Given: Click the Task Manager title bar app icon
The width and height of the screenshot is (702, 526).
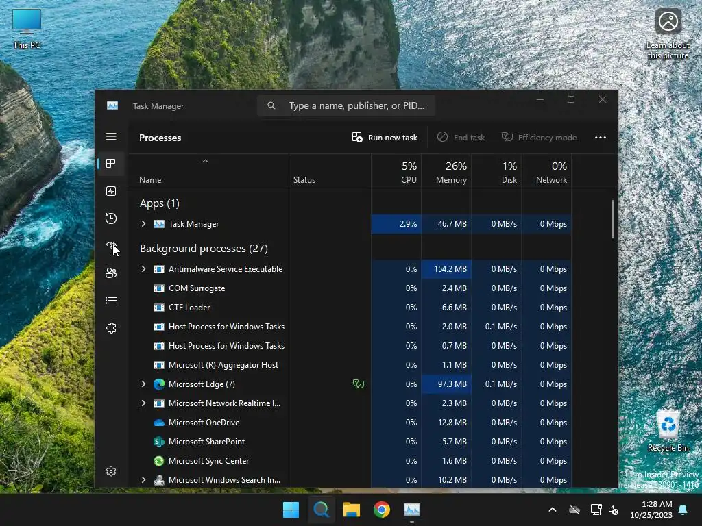Looking at the screenshot, I should click(x=112, y=105).
